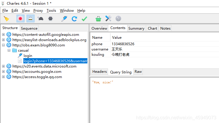
Task: Click the pen icon beside login
Action: (20, 55)
